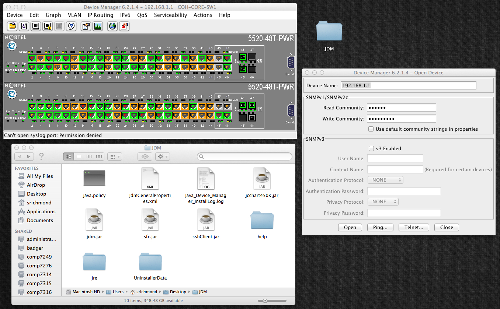500x309 pixels.
Task: Open the QoS menu
Action: (142, 15)
